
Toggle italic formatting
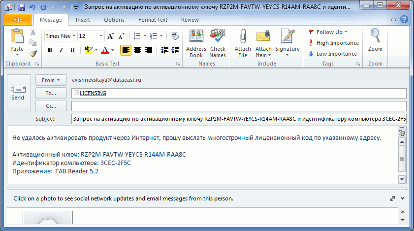coord(61,50)
